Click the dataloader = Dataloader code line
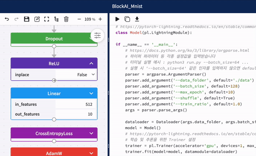This screenshot has height=156, width=256. [191, 122]
